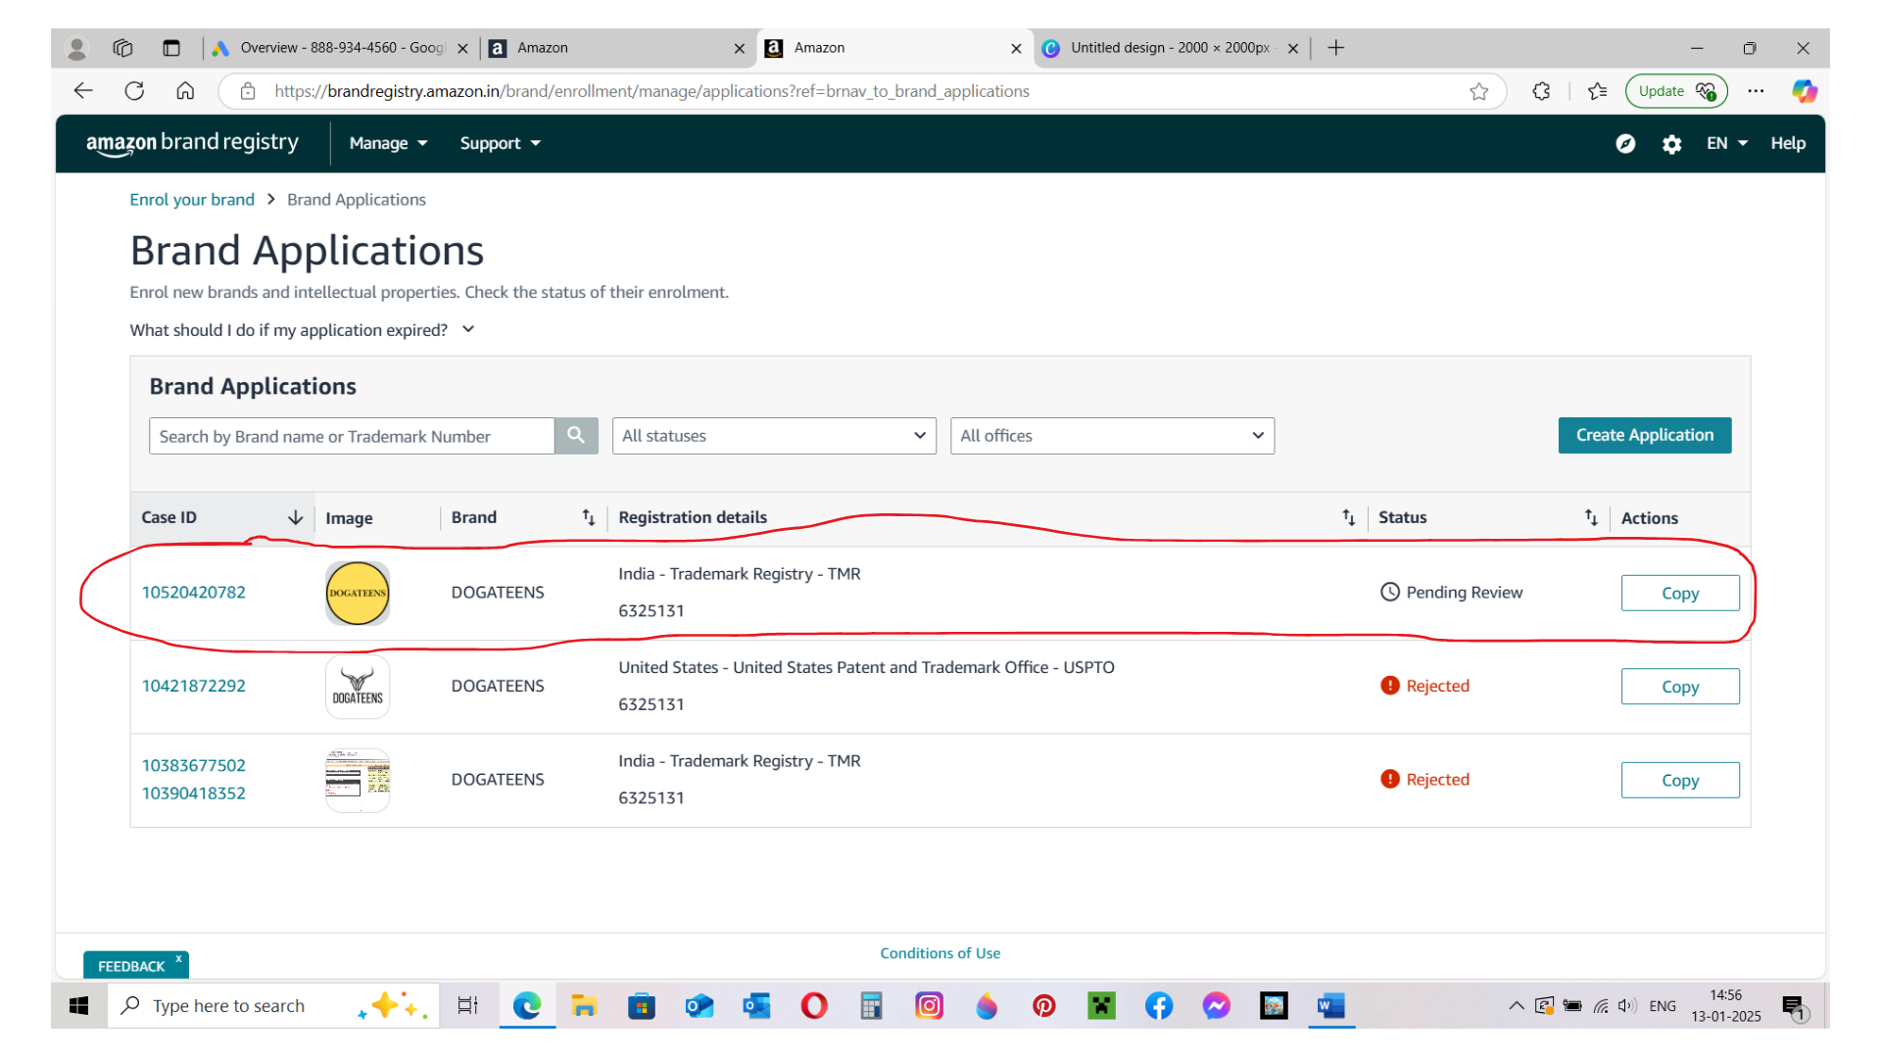Switch to the first Amazon browser tab
This screenshot has height=1058, width=1881.
tap(617, 48)
